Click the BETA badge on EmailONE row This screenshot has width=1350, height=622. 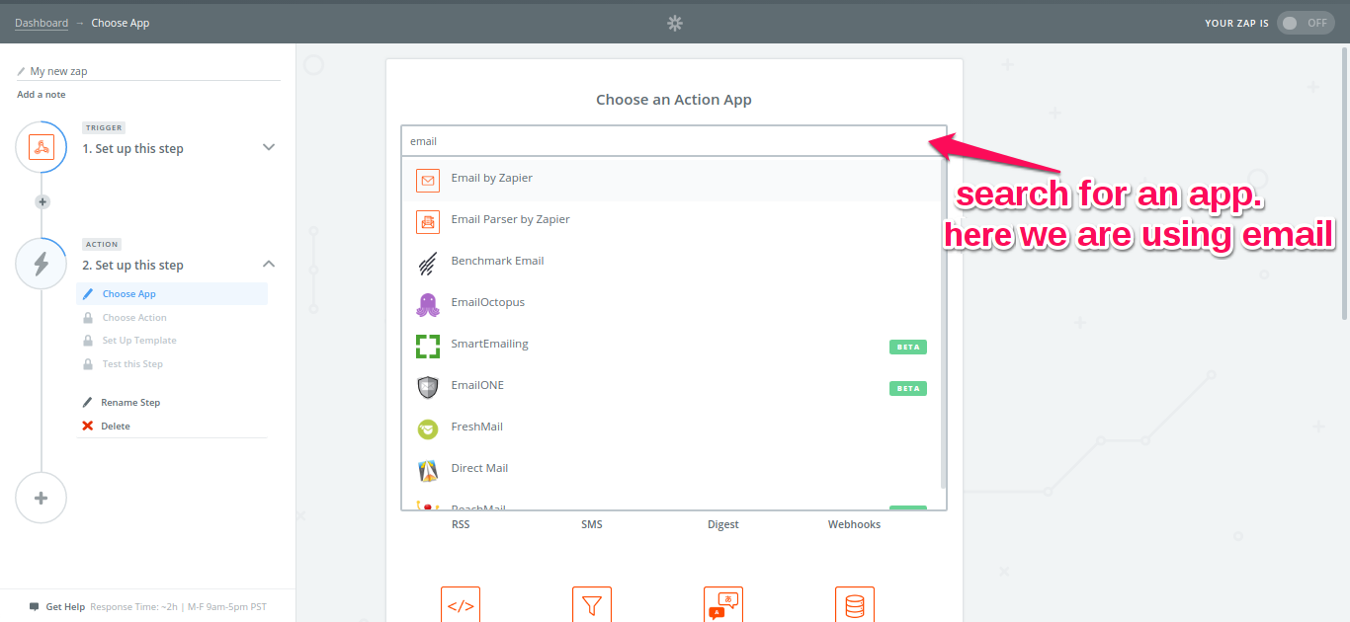(908, 388)
